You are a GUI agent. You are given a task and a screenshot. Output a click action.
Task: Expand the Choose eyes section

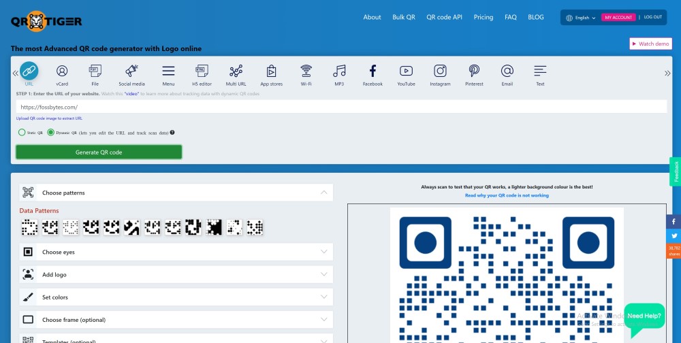[x=176, y=252]
